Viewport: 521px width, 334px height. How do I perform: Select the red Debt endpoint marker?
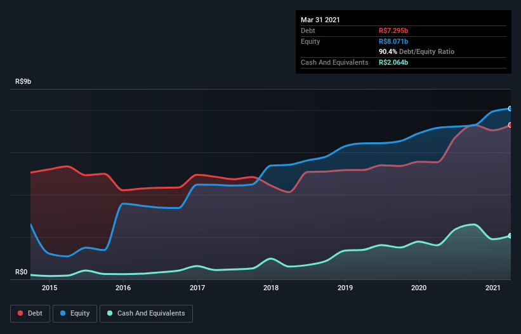(x=510, y=125)
